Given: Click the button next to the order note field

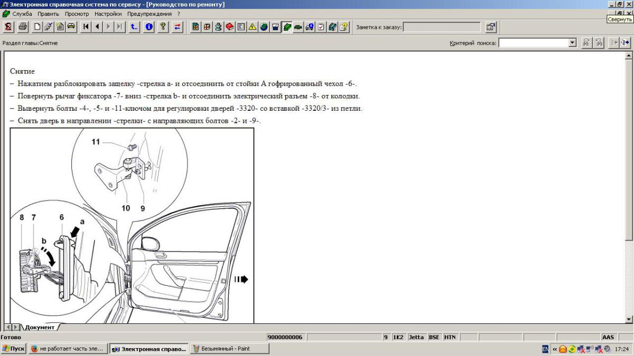Looking at the screenshot, I should point(491,27).
